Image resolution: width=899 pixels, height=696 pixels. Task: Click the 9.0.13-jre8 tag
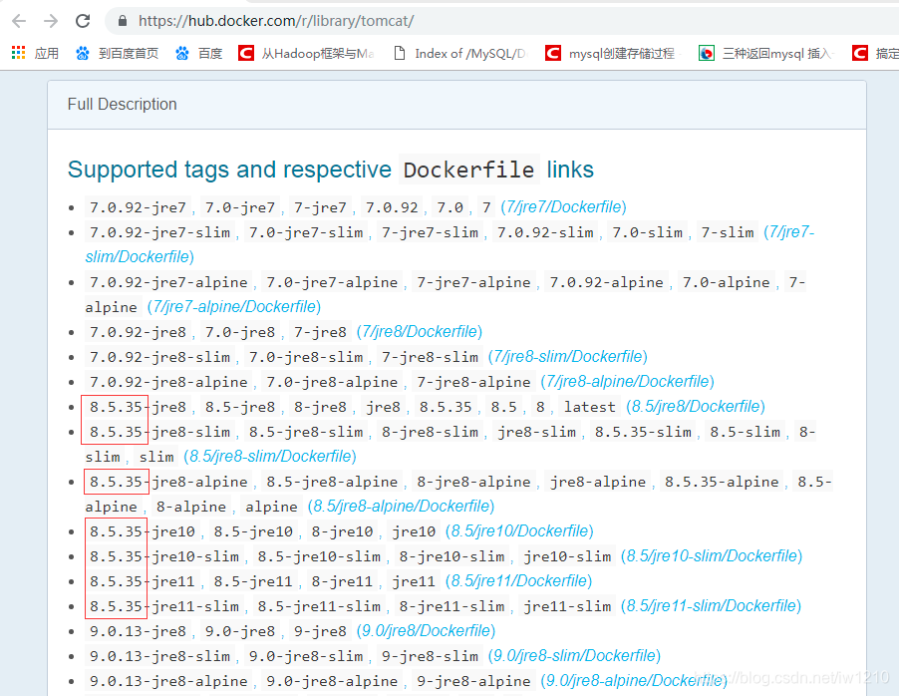(x=138, y=631)
